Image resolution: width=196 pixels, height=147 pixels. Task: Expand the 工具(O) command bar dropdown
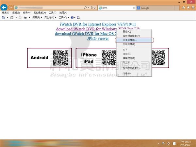click(63, 17)
